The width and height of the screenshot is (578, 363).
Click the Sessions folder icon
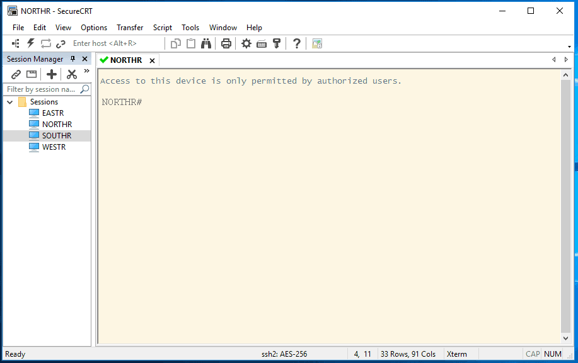tap(22, 101)
